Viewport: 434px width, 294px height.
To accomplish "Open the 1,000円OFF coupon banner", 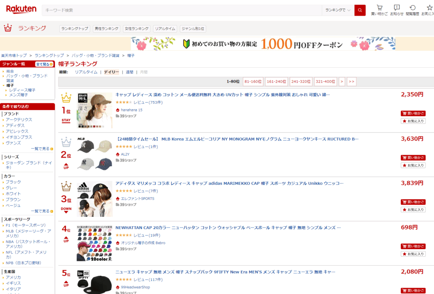I will click(x=263, y=44).
